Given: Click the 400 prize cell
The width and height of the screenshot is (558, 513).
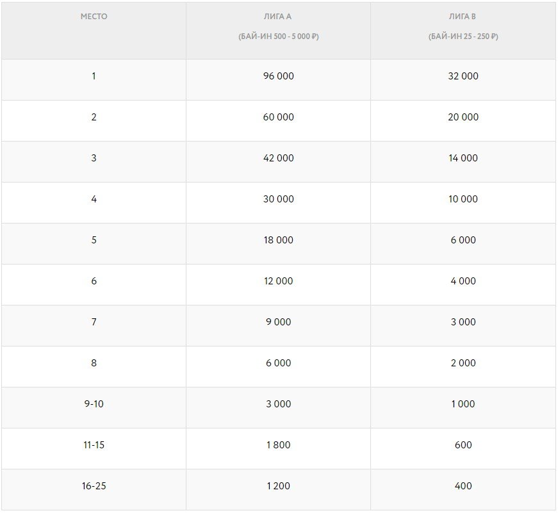Looking at the screenshot, I should pos(463,486).
